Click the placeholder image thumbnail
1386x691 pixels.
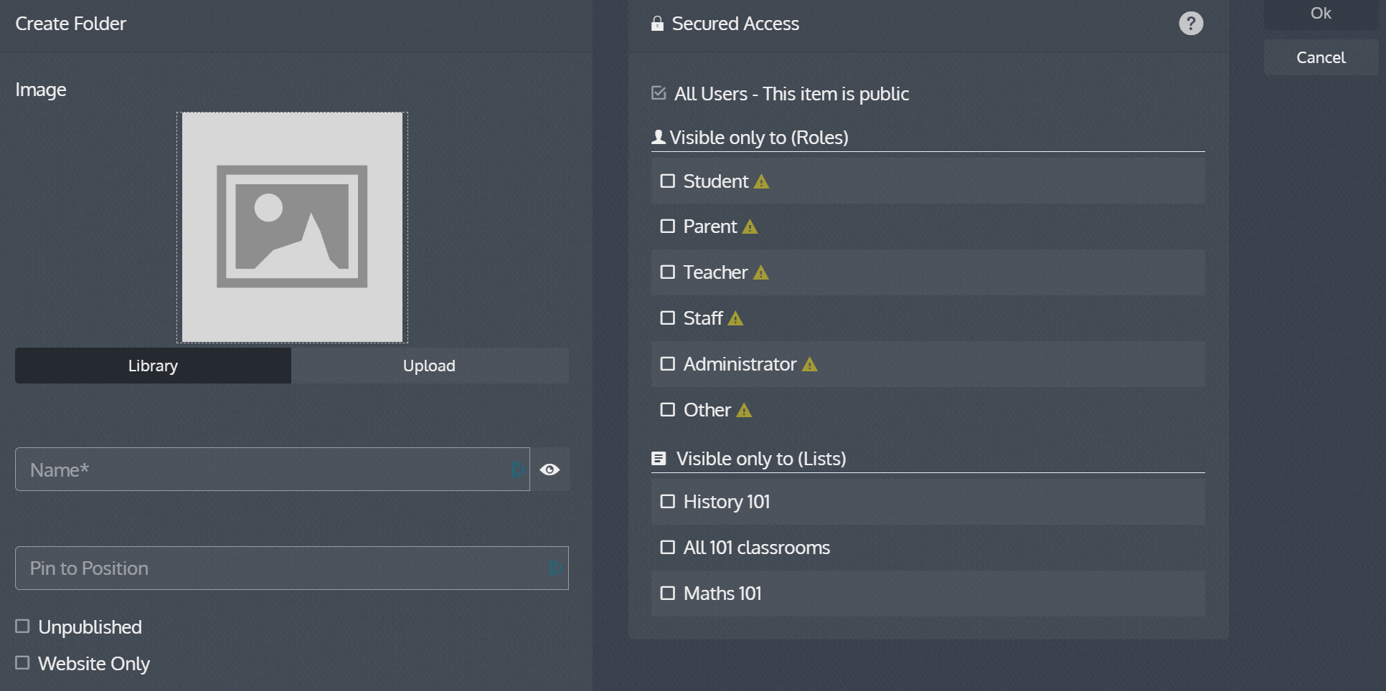tap(292, 227)
